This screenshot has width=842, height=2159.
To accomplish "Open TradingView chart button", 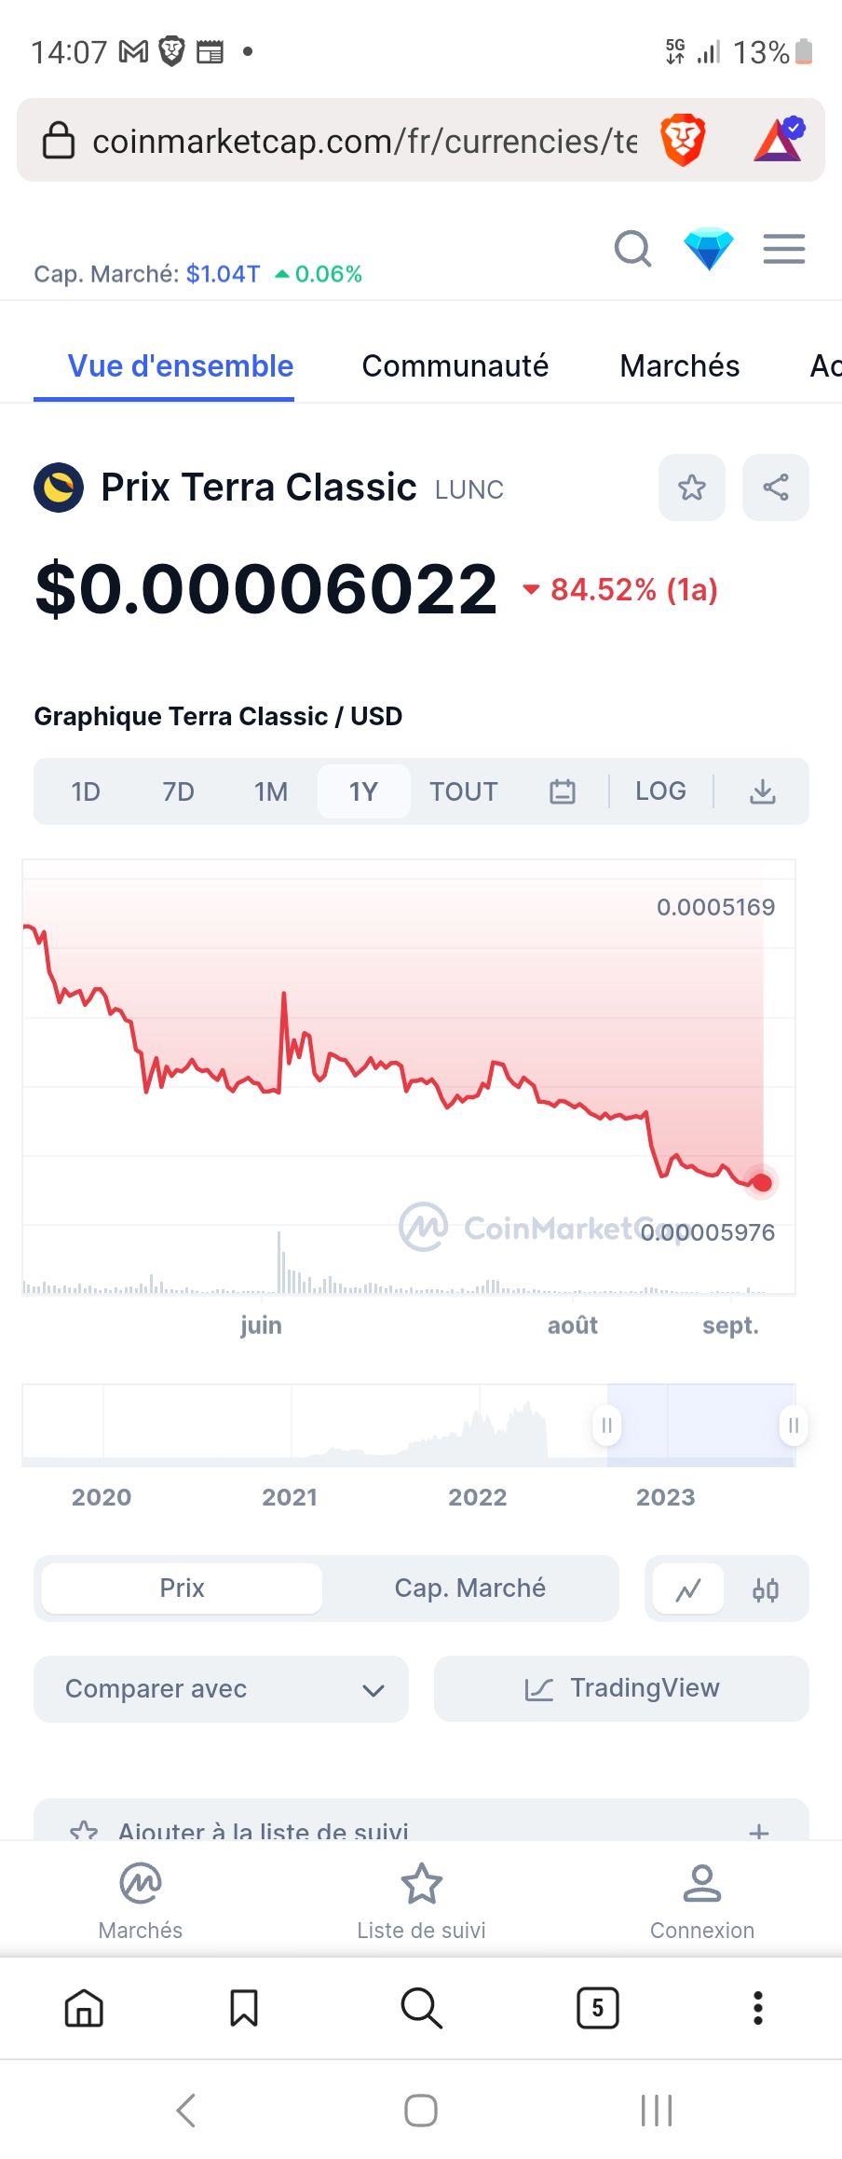I will tap(621, 1689).
